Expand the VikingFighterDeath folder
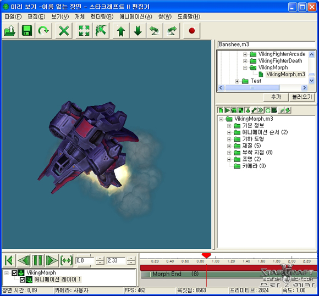The image size is (319, 296). point(245,61)
